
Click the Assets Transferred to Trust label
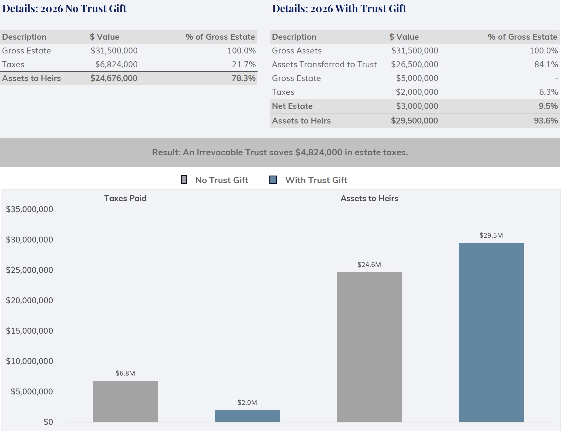[x=324, y=64]
